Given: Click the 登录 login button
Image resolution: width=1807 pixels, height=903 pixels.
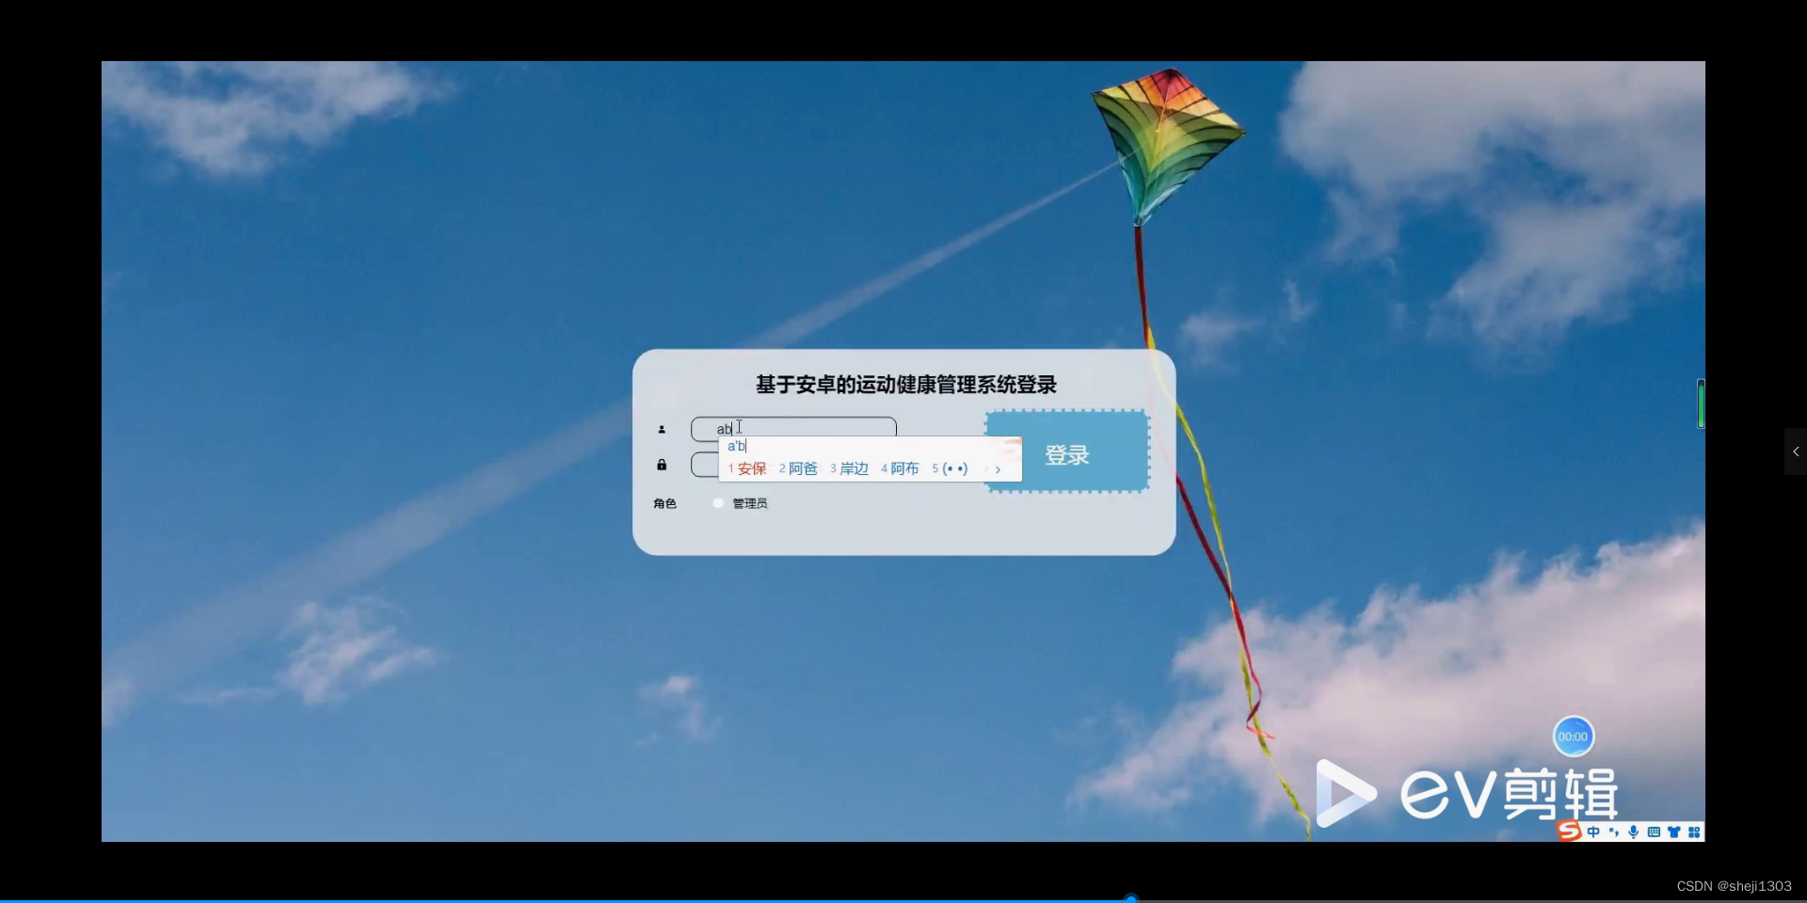Looking at the screenshot, I should pos(1066,454).
